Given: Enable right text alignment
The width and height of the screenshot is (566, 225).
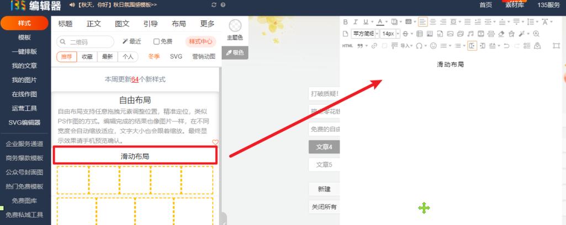Looking at the screenshot, I should [443, 22].
